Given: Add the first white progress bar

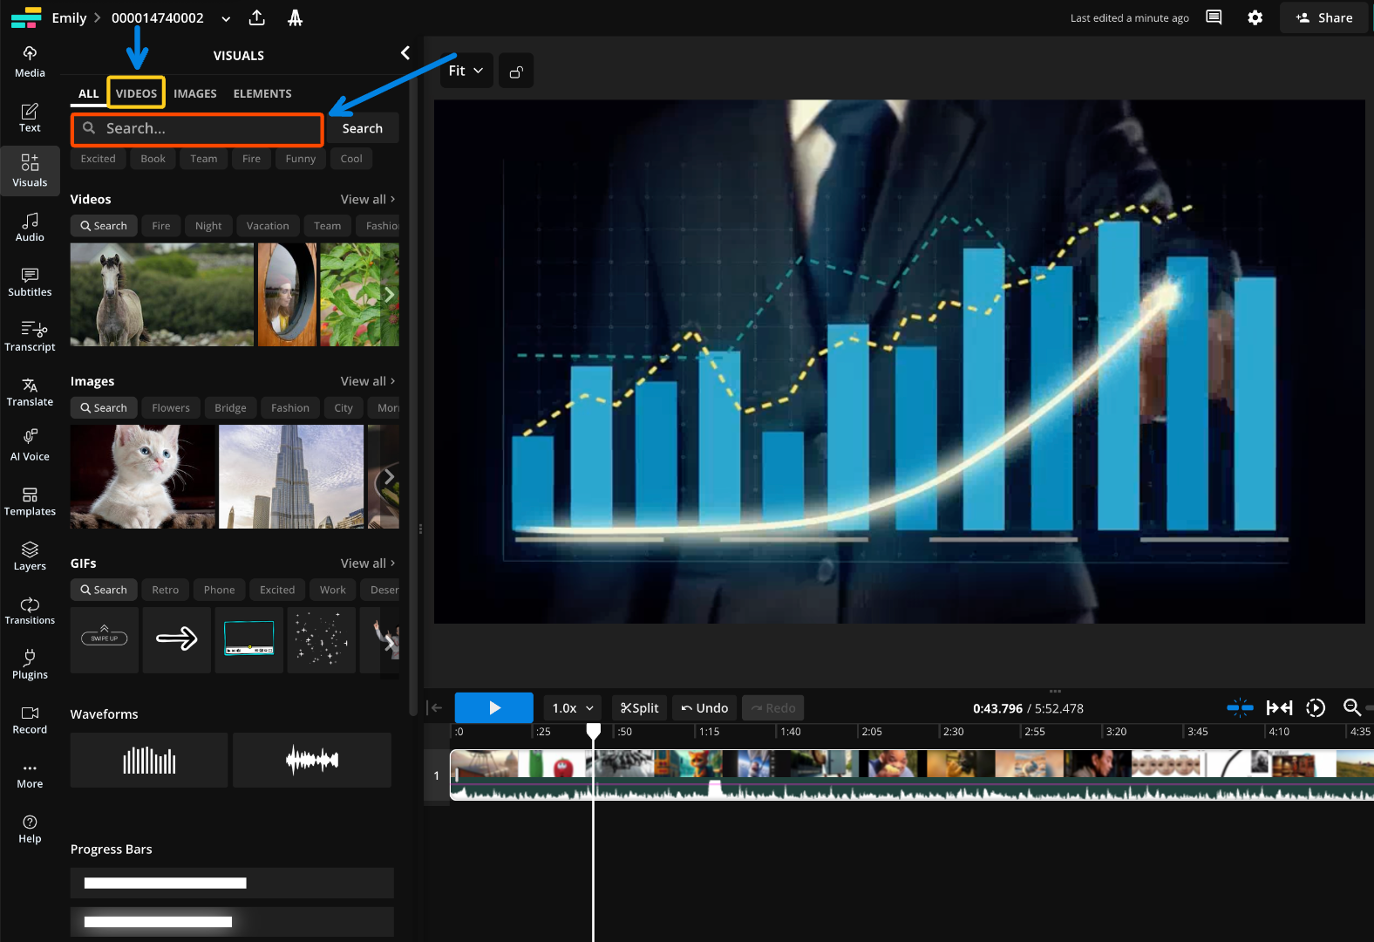Looking at the screenshot, I should pos(232,883).
